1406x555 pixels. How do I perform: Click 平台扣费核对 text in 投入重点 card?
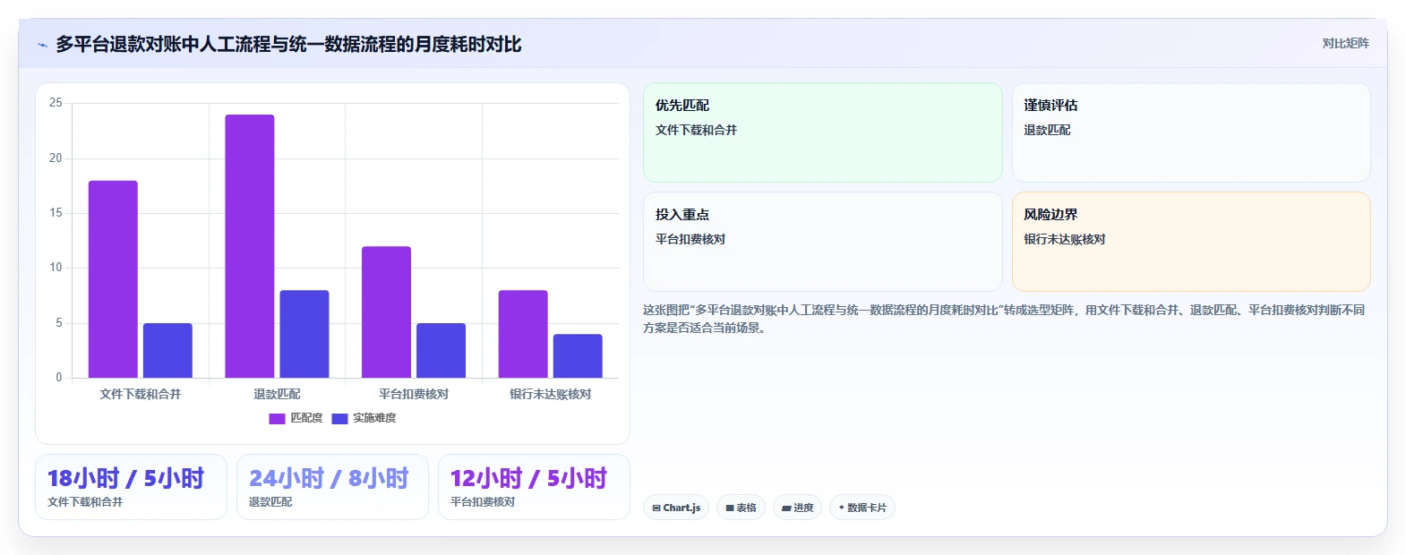tap(690, 239)
